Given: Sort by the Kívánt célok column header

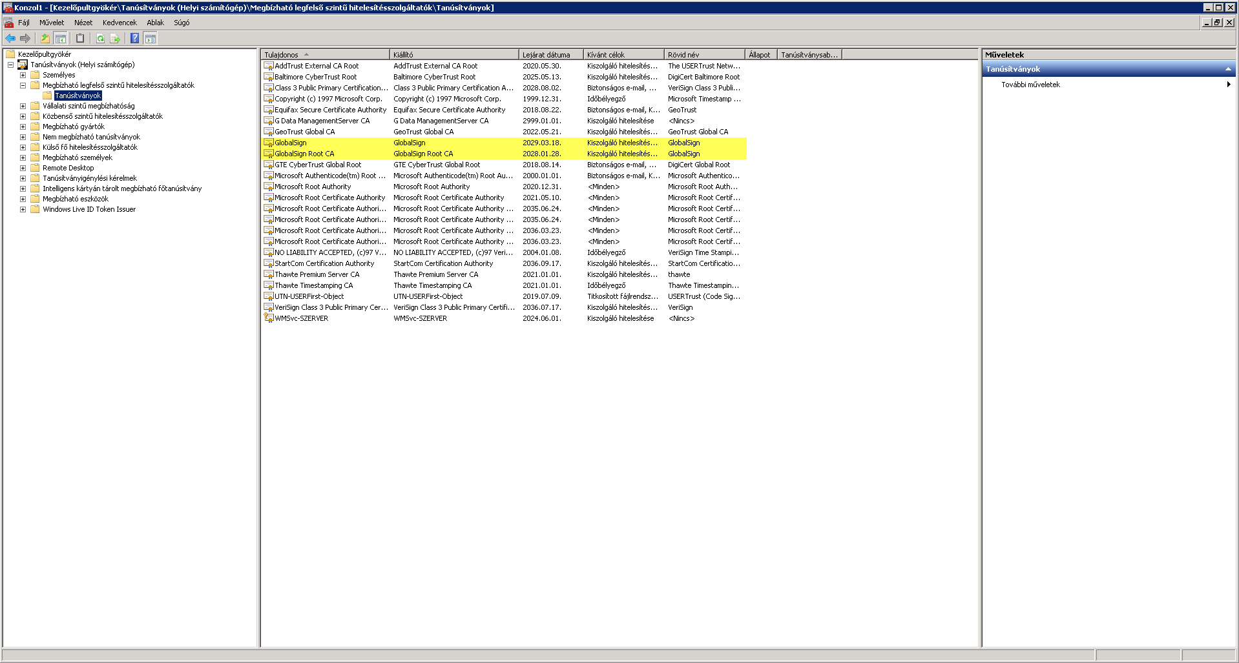Looking at the screenshot, I should tap(623, 55).
